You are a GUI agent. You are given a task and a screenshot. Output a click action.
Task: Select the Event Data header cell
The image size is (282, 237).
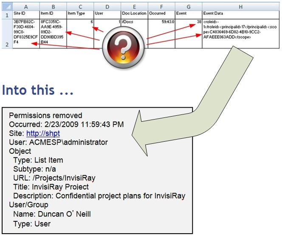tap(241, 14)
